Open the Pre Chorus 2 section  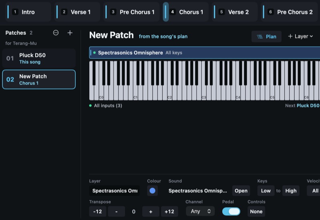point(289,12)
